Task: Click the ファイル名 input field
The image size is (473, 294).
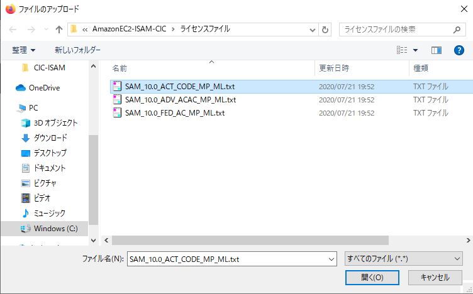Action: 231,259
